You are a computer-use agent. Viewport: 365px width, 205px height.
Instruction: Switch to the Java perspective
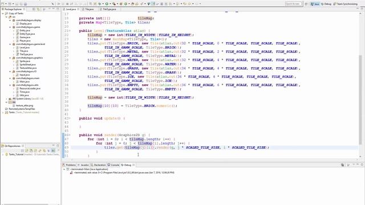tap(315, 4)
